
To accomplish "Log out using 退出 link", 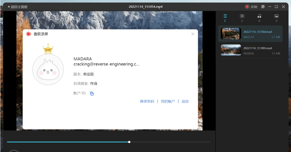I will pyautogui.click(x=185, y=101).
